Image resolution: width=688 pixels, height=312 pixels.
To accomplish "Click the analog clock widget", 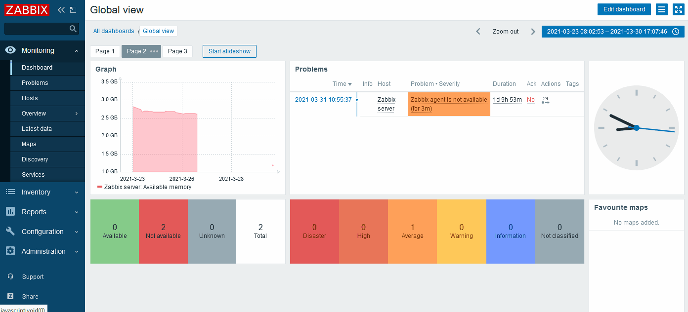I will (x=637, y=128).
